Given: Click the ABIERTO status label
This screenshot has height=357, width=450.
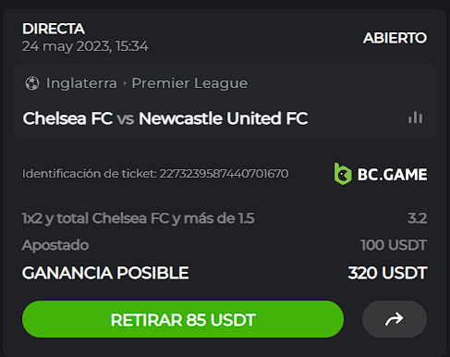Looking at the screenshot, I should click(395, 38).
